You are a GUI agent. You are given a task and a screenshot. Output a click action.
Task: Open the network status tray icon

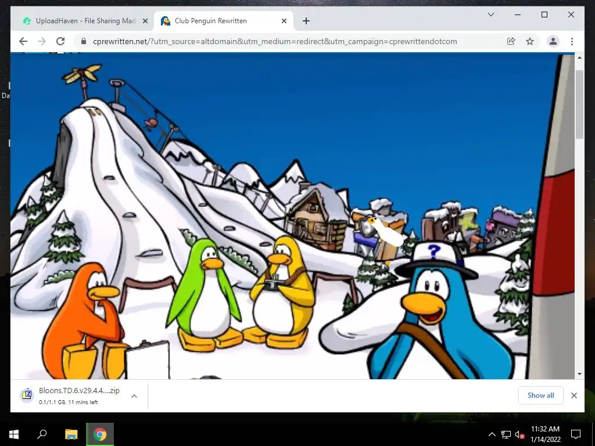506,434
